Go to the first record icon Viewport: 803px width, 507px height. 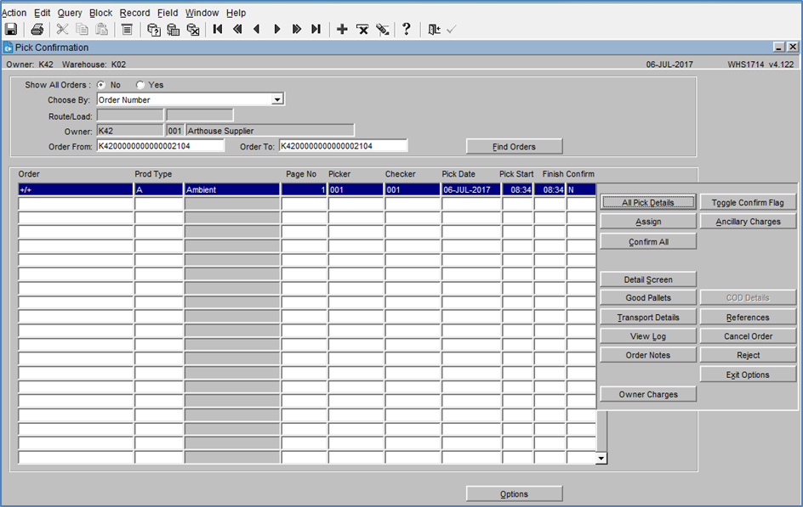218,29
